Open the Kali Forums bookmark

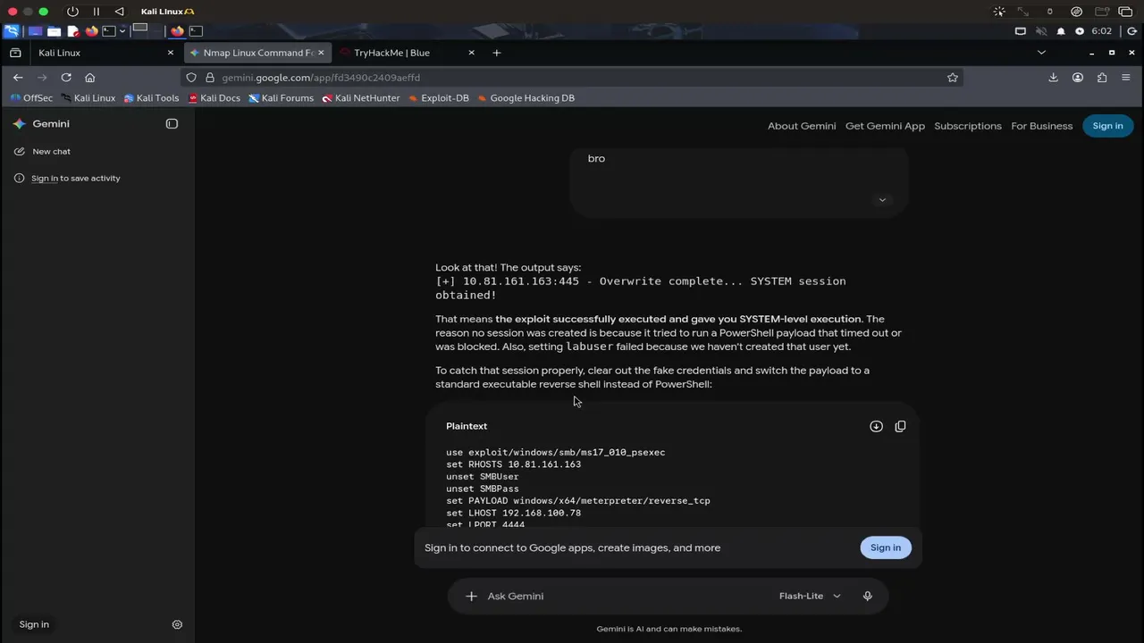tap(282, 98)
